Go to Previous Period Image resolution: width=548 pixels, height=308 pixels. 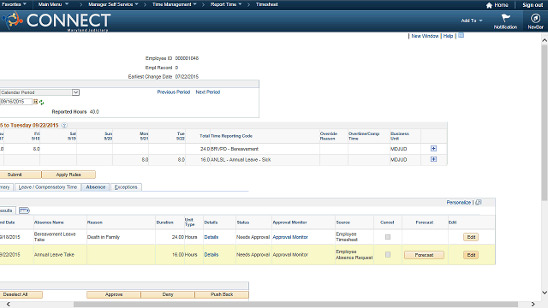pos(173,92)
